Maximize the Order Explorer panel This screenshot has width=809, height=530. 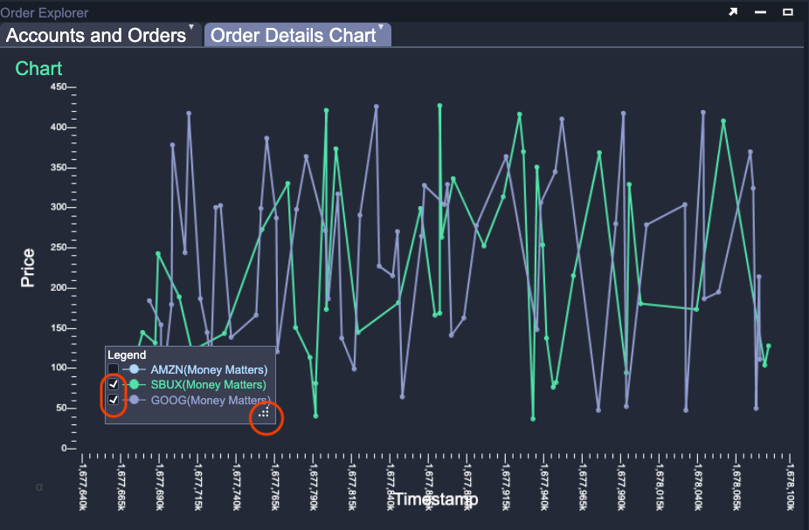pos(787,12)
